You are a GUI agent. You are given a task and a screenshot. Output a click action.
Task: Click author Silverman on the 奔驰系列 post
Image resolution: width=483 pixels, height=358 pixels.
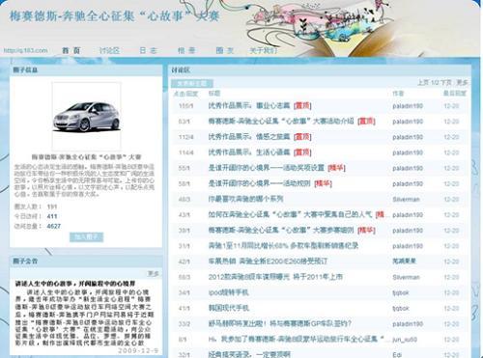(406, 200)
